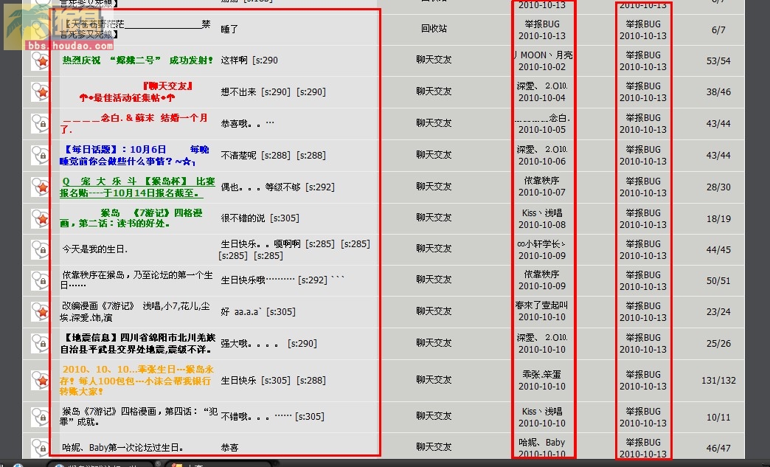The height and width of the screenshot is (467, 770).
Task: Open 改编漫画《7游记》浅唱,小7,花儿 thread
Action: [135, 311]
